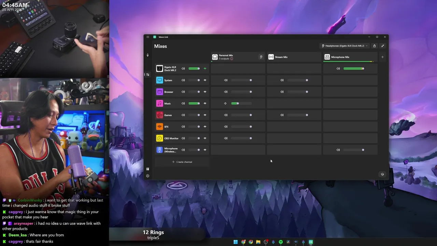
Task: Mute the Music channel master volume
Action: [183, 104]
